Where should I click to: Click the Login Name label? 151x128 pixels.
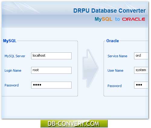click(x=13, y=70)
